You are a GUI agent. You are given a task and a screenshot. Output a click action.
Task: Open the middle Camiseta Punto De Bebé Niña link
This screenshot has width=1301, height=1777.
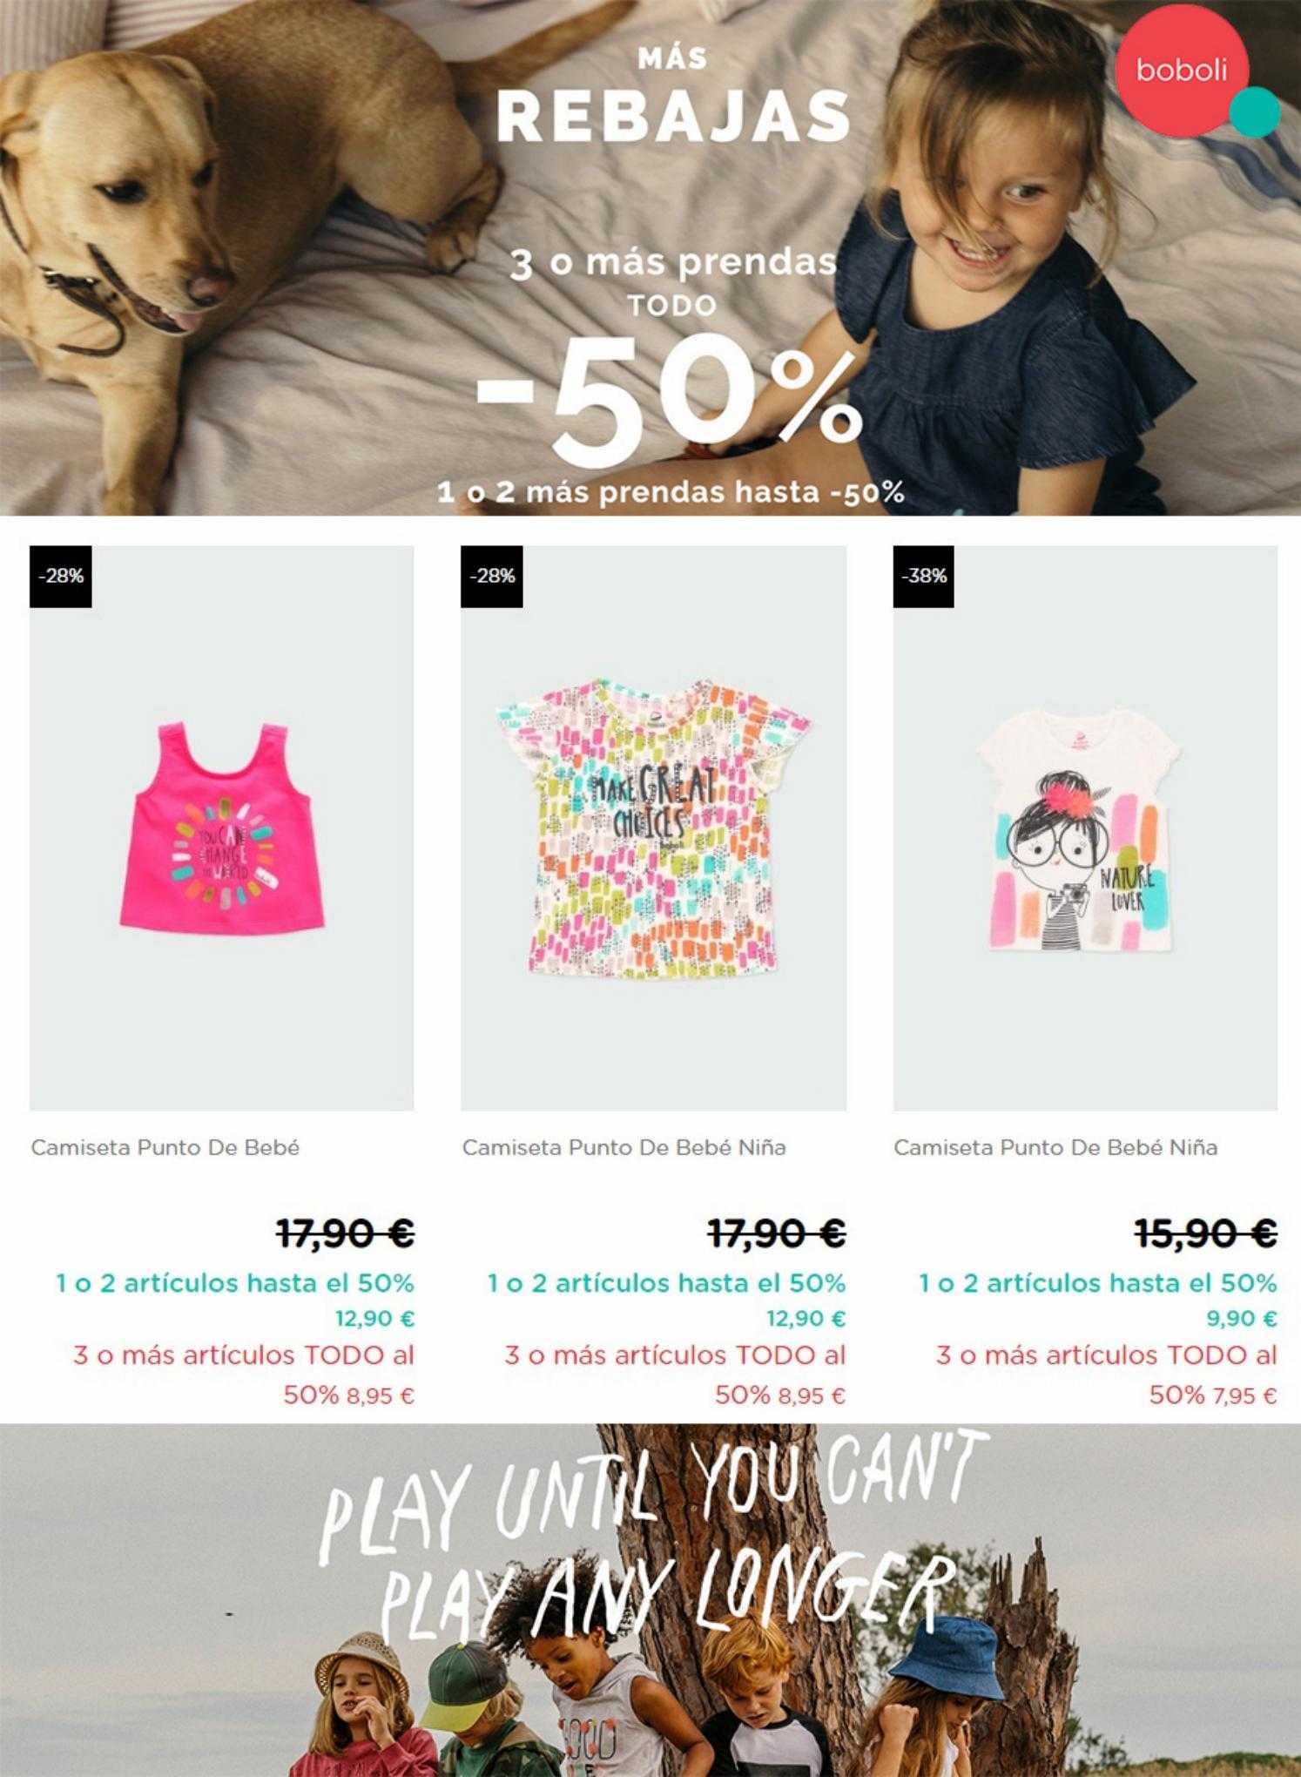coord(624,1147)
